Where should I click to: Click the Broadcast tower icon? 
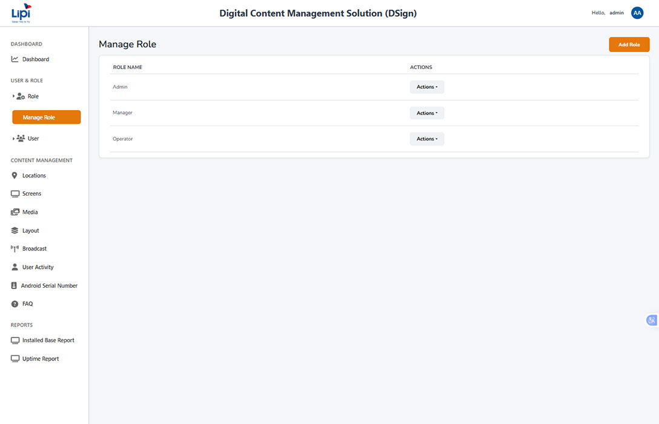pos(15,249)
